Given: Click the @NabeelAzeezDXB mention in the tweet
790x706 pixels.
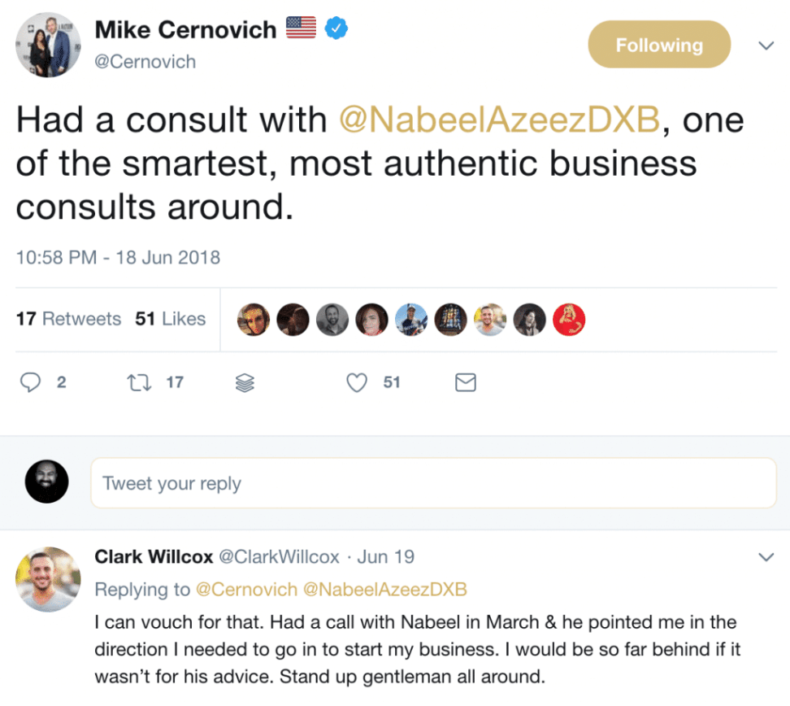Looking at the screenshot, I should 499,120.
